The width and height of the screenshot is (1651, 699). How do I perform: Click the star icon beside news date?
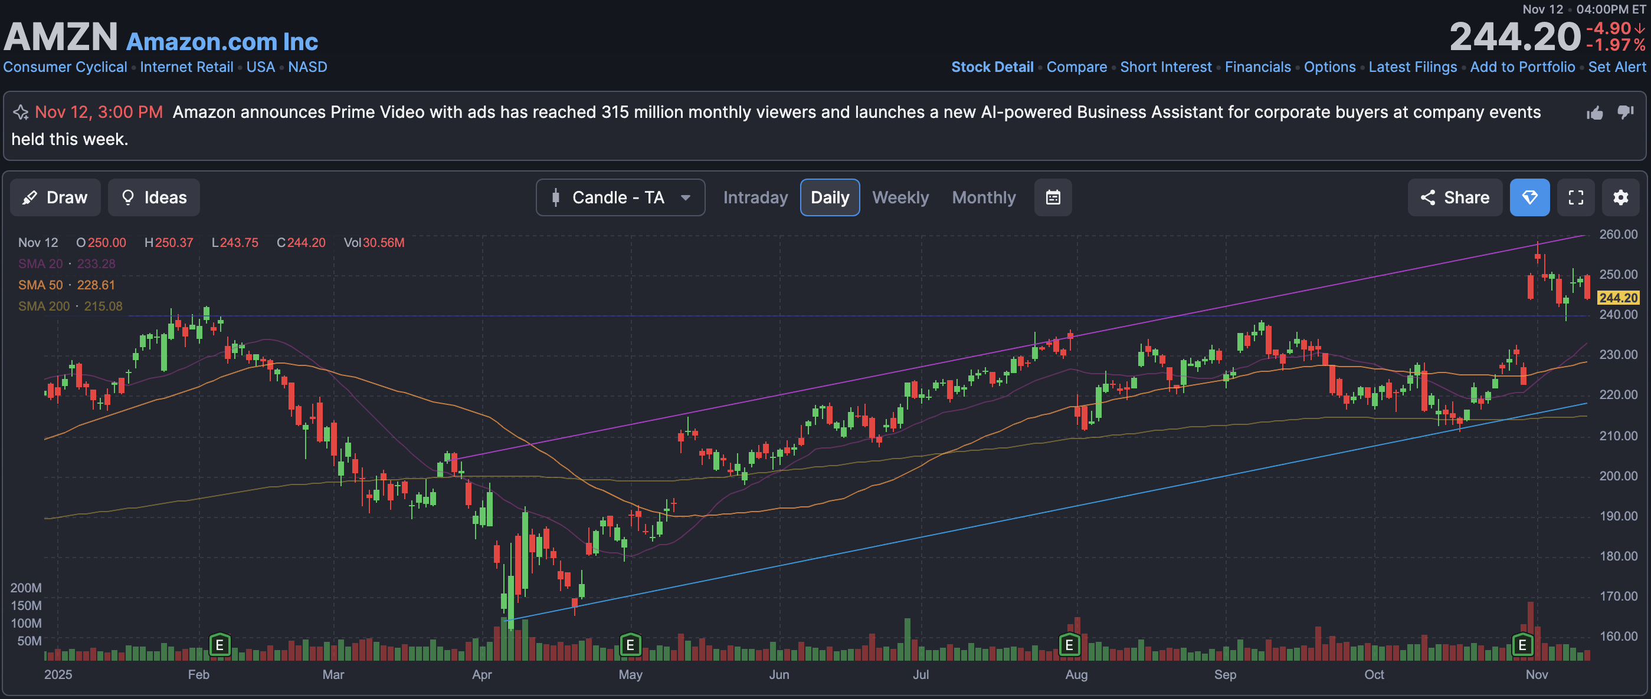pyautogui.click(x=21, y=113)
